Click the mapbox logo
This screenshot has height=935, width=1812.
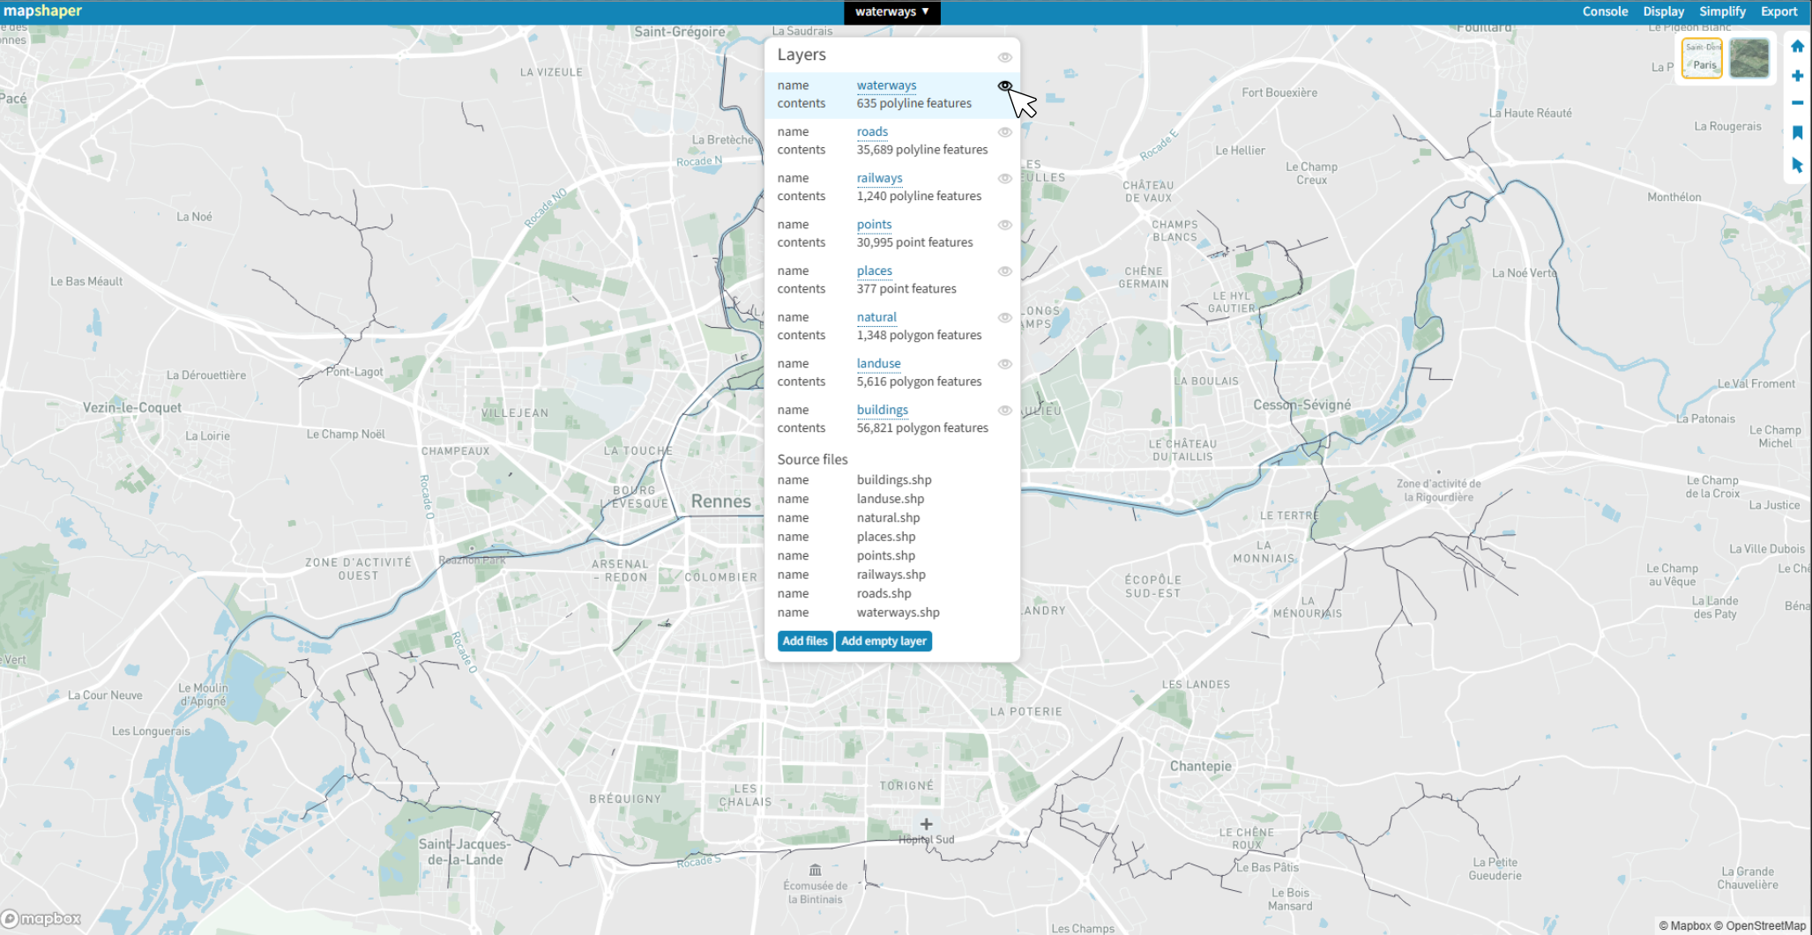pyautogui.click(x=41, y=918)
